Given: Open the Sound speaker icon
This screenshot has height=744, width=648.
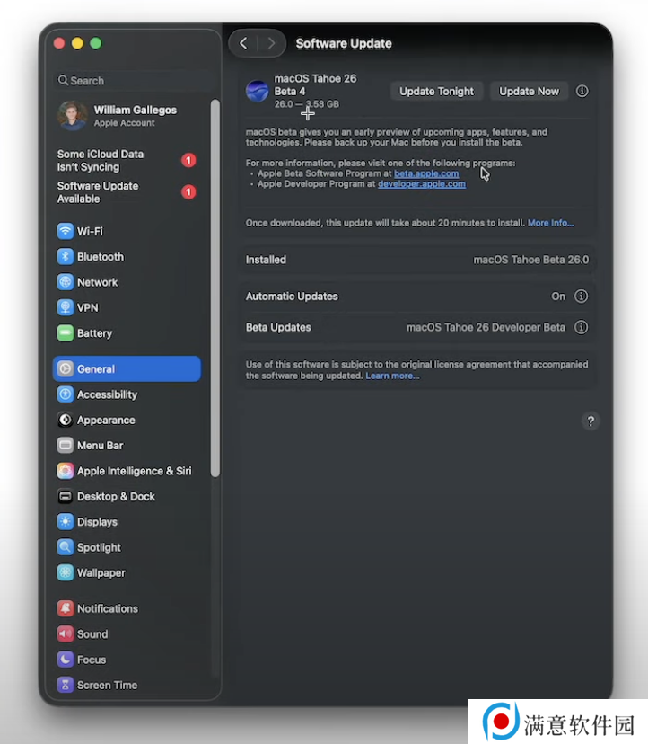Looking at the screenshot, I should point(66,633).
